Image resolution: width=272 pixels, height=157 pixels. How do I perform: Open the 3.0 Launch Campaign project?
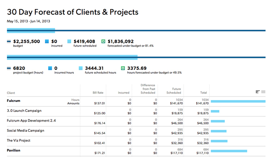click(24, 110)
